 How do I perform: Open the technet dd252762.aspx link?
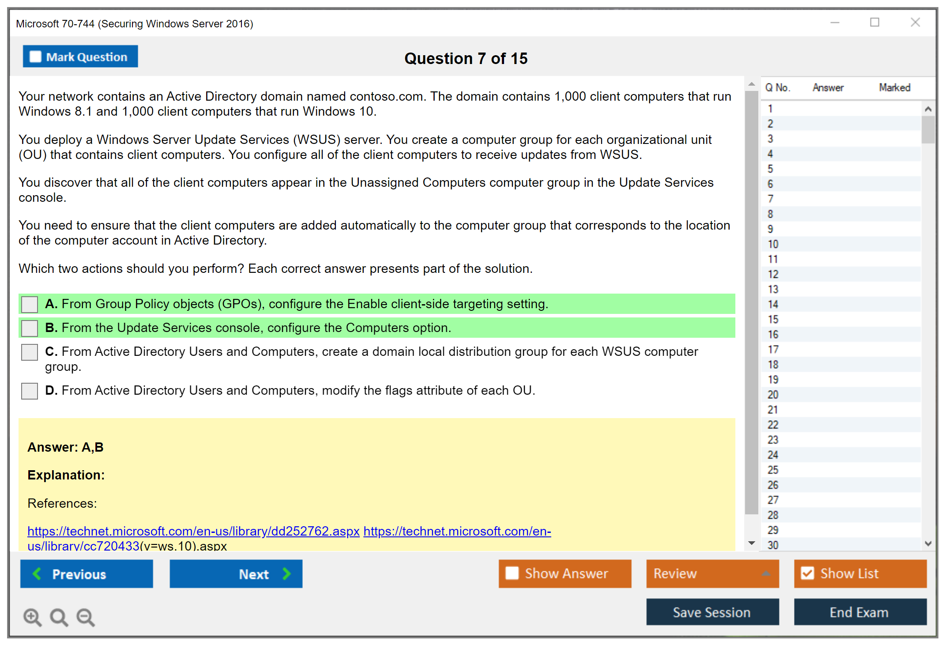pos(193,531)
